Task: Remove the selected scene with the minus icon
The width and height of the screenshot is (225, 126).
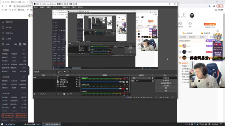Action: click(38, 94)
